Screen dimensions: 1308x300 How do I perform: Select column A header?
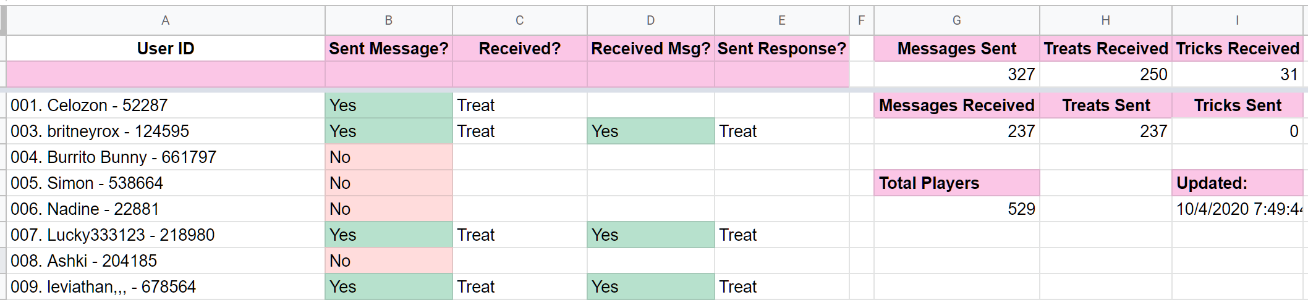[166, 20]
